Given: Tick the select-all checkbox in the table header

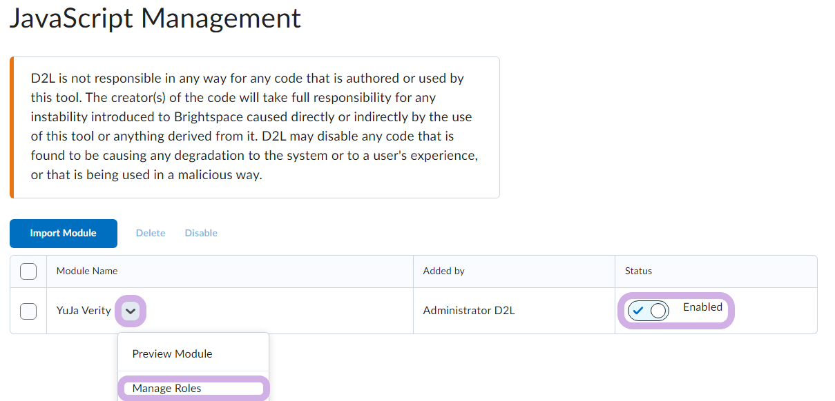Looking at the screenshot, I should tap(28, 271).
